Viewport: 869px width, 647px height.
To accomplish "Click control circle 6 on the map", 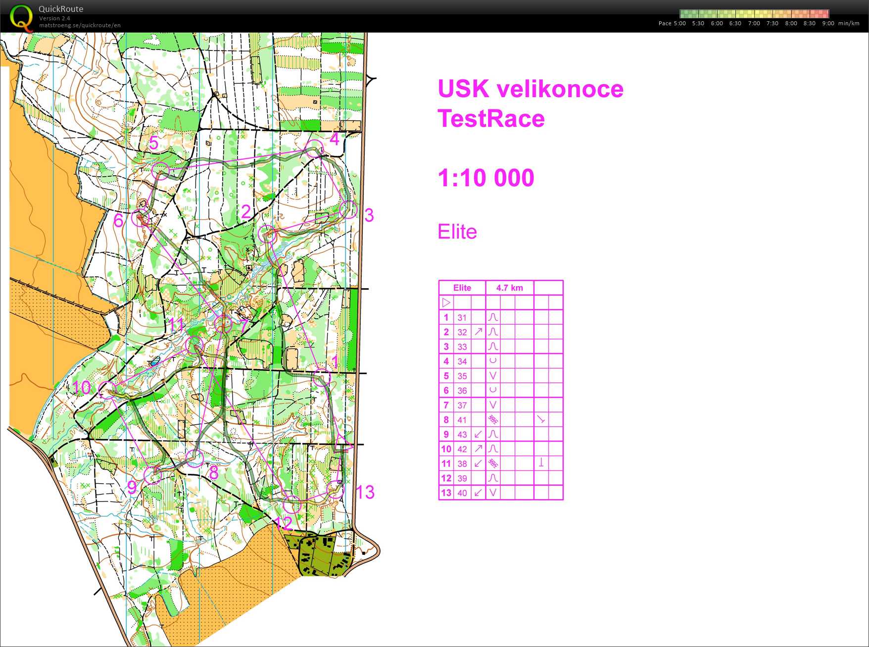I will pos(141,217).
